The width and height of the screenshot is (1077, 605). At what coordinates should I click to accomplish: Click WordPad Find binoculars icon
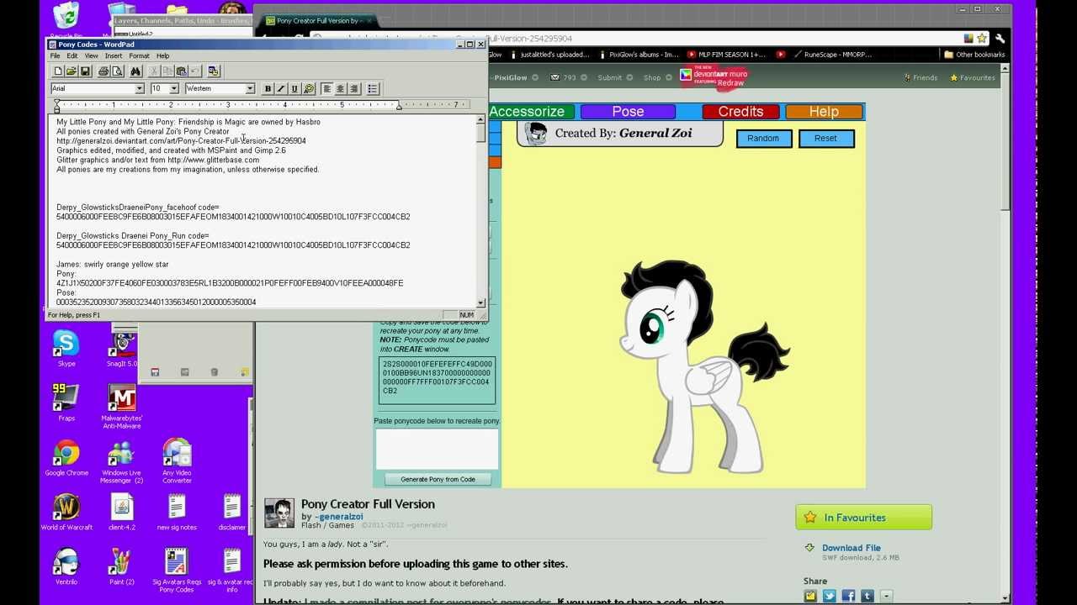click(135, 71)
